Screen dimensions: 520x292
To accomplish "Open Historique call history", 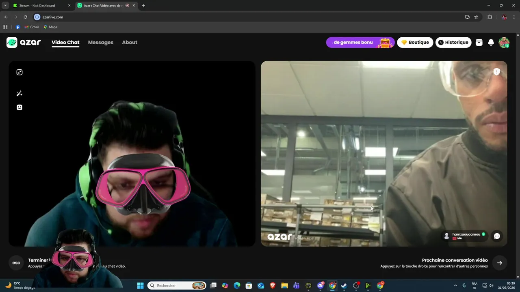I will tap(453, 42).
